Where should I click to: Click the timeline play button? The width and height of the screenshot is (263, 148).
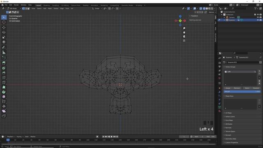tap(111, 136)
